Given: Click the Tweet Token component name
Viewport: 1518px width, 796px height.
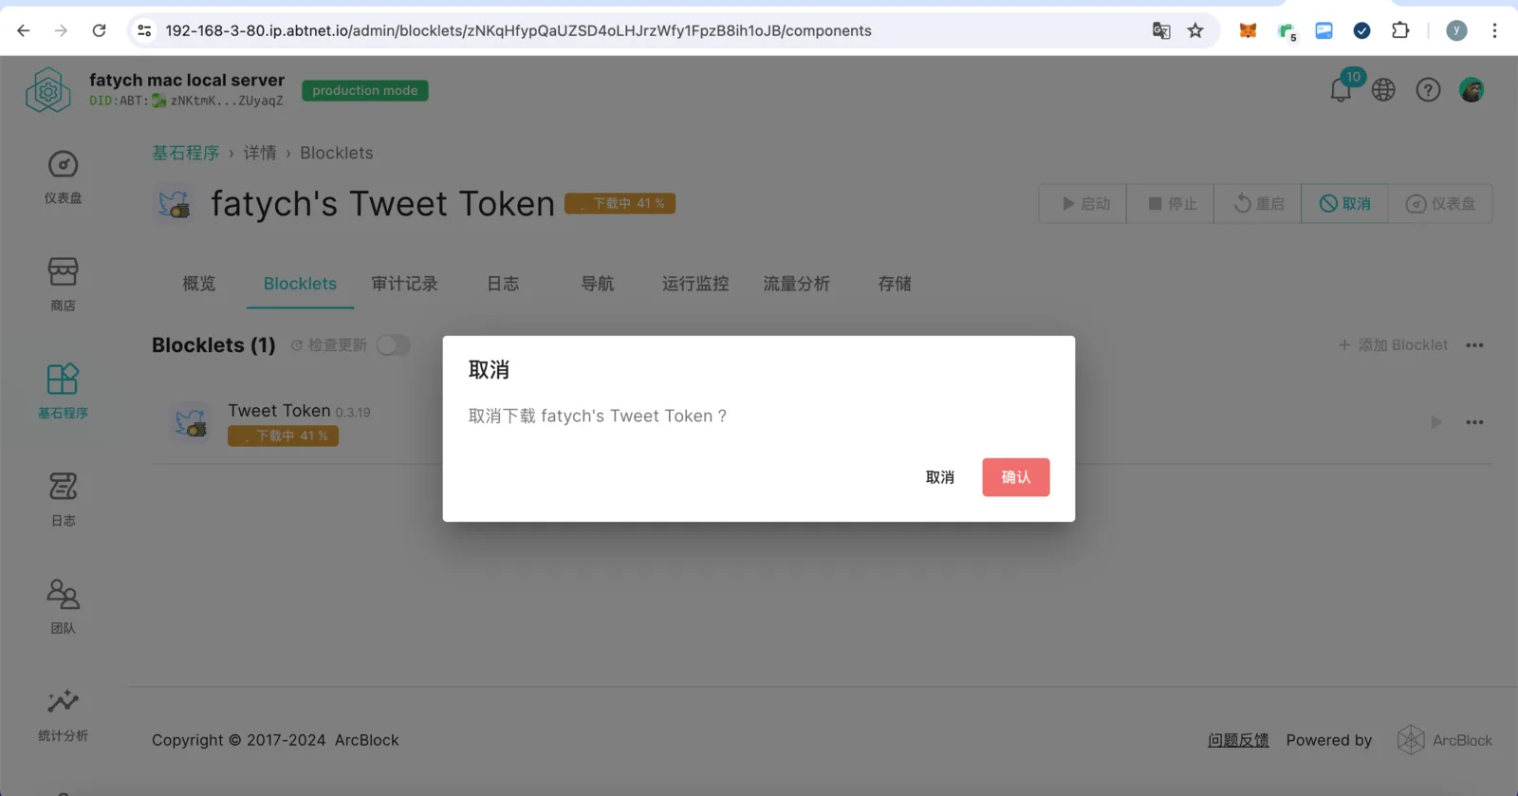Looking at the screenshot, I should pyautogui.click(x=279, y=411).
